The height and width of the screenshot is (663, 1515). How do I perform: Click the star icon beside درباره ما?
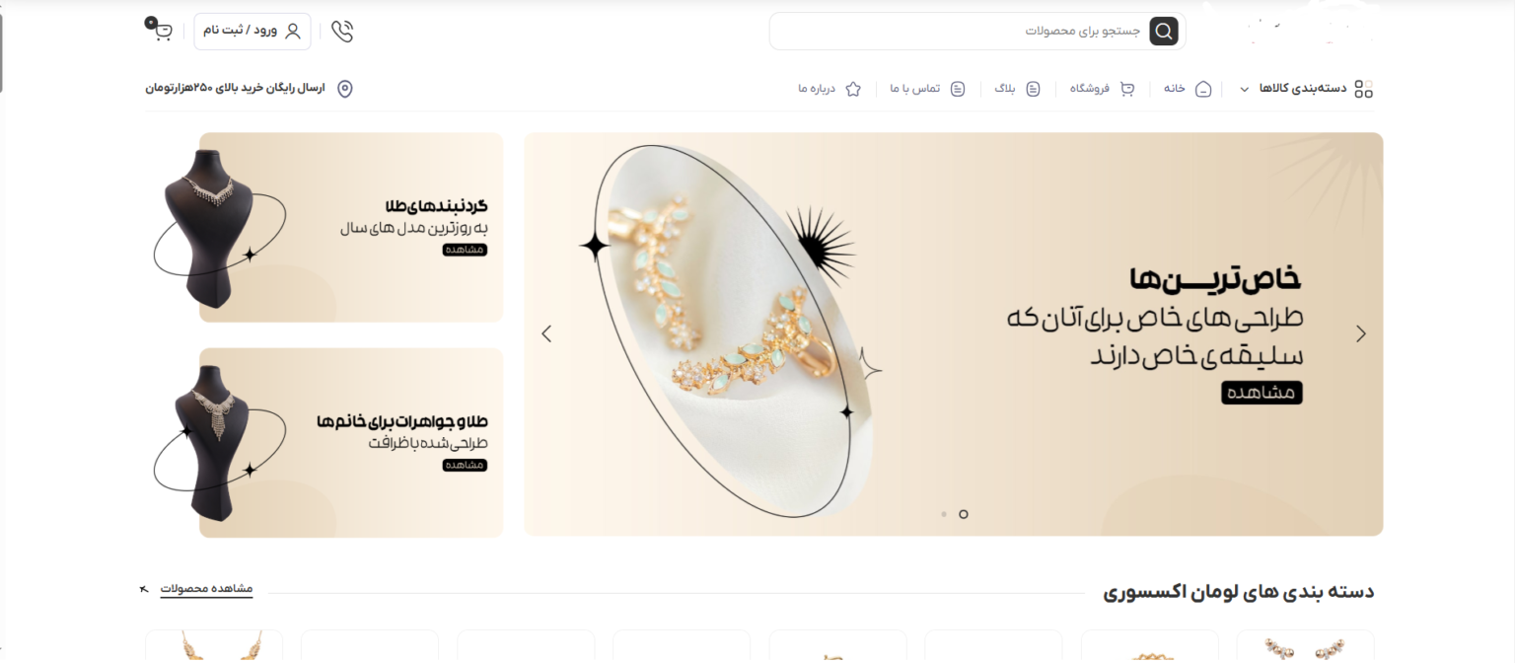(853, 89)
